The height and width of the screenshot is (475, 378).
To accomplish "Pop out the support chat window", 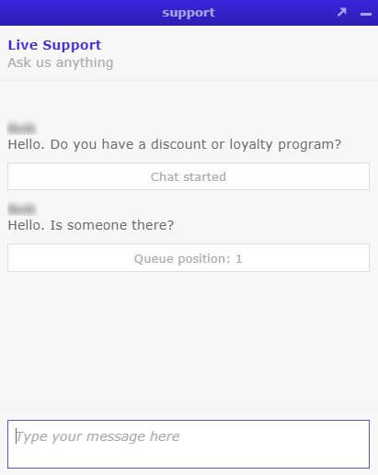I will pyautogui.click(x=341, y=13).
